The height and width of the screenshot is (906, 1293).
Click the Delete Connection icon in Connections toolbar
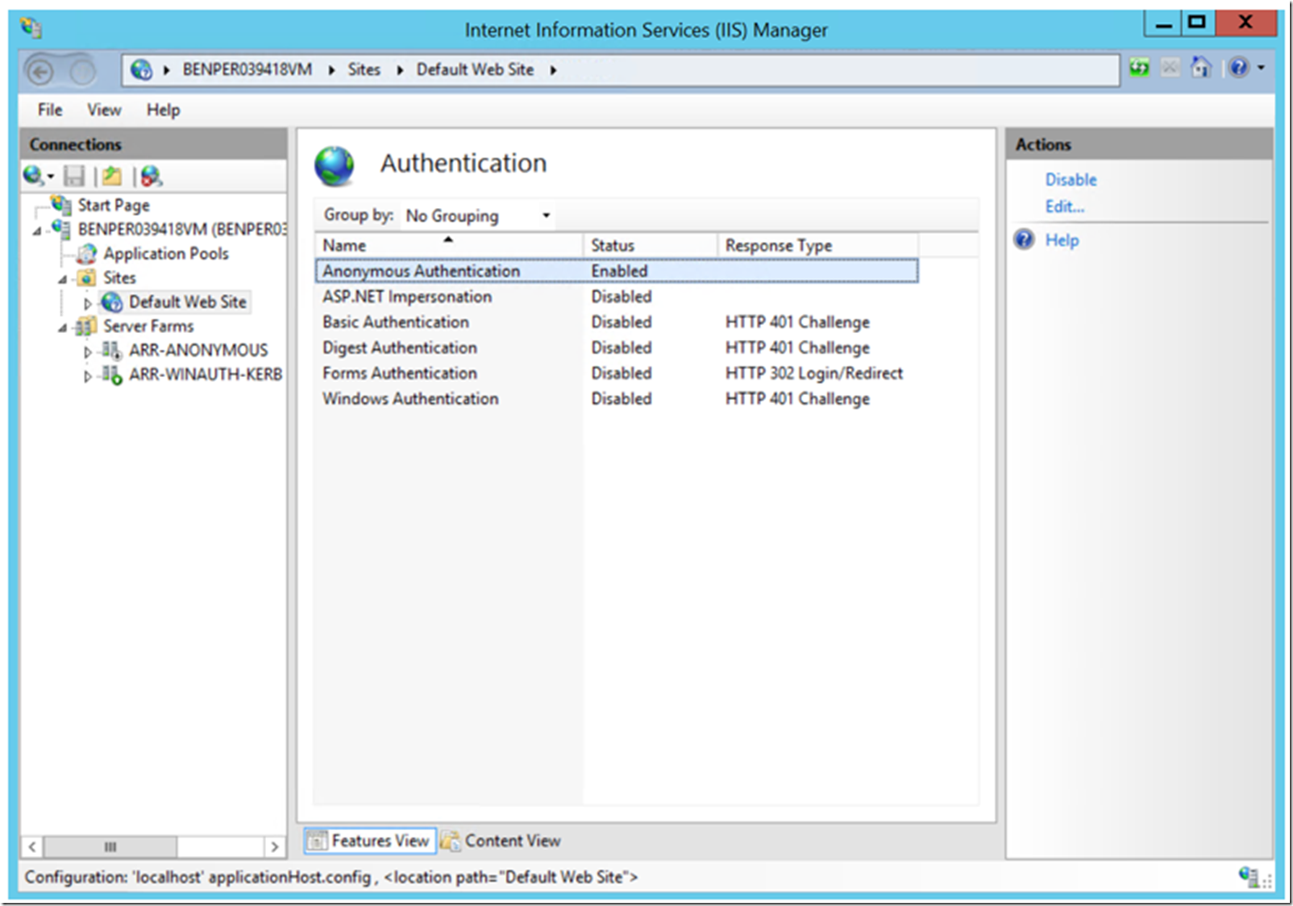151,176
